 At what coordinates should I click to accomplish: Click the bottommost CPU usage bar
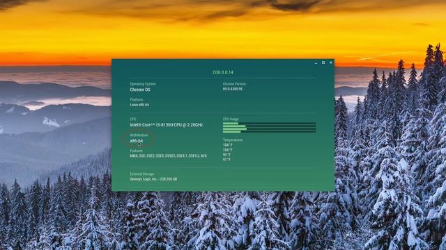click(x=270, y=131)
